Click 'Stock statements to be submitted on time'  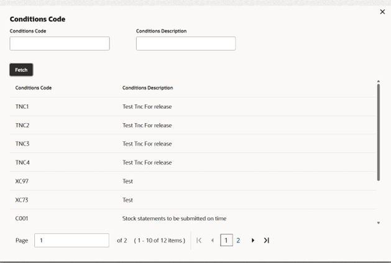click(174, 218)
